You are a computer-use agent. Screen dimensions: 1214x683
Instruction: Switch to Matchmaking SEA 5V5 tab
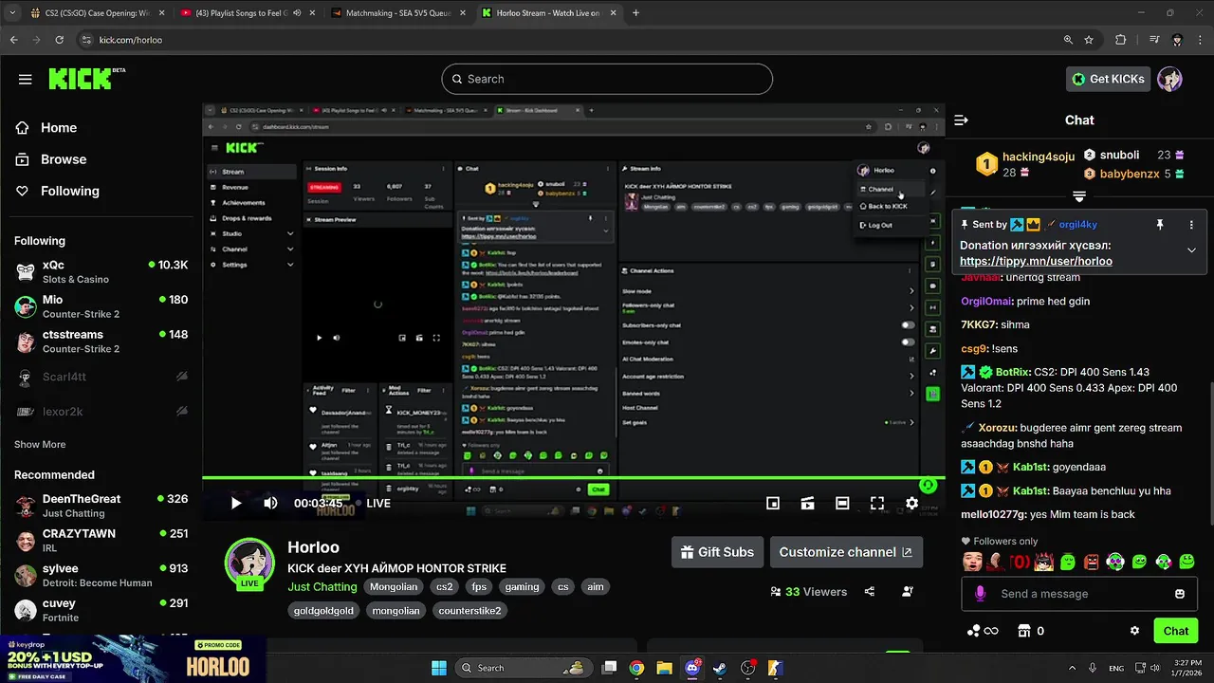(x=396, y=13)
